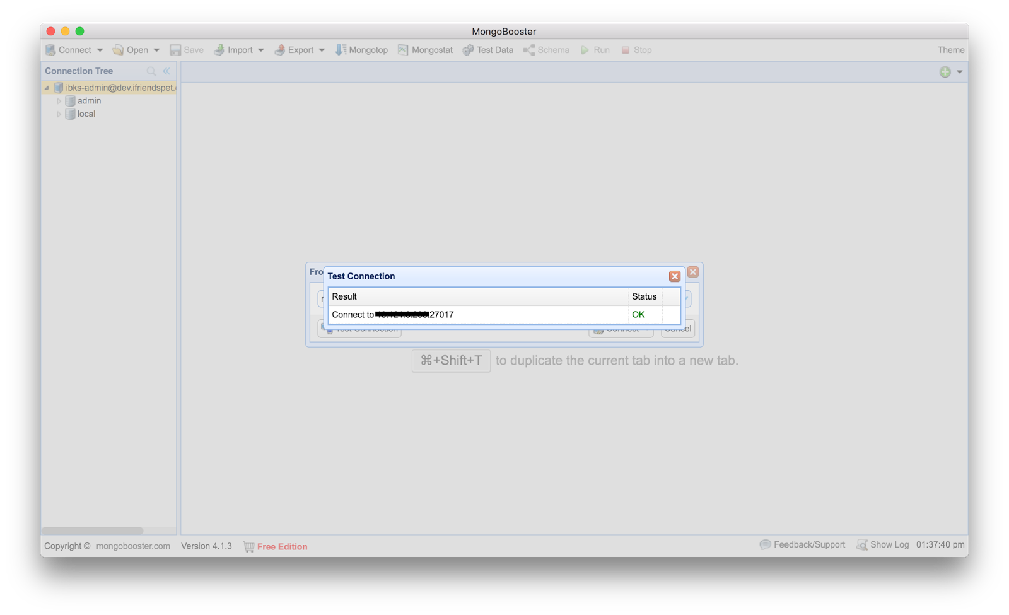Click the yellow macOS minimize button

[x=66, y=31]
